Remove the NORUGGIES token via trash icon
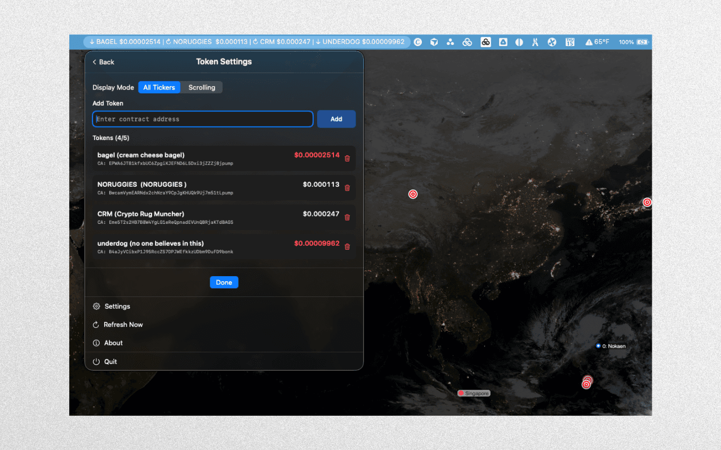 point(348,188)
